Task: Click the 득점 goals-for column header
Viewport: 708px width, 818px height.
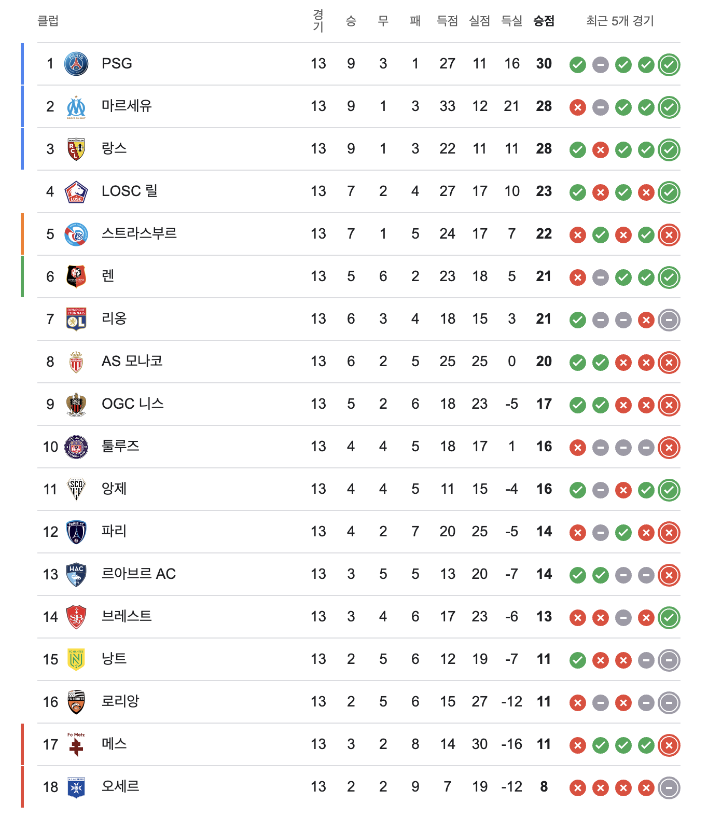Action: [x=447, y=21]
